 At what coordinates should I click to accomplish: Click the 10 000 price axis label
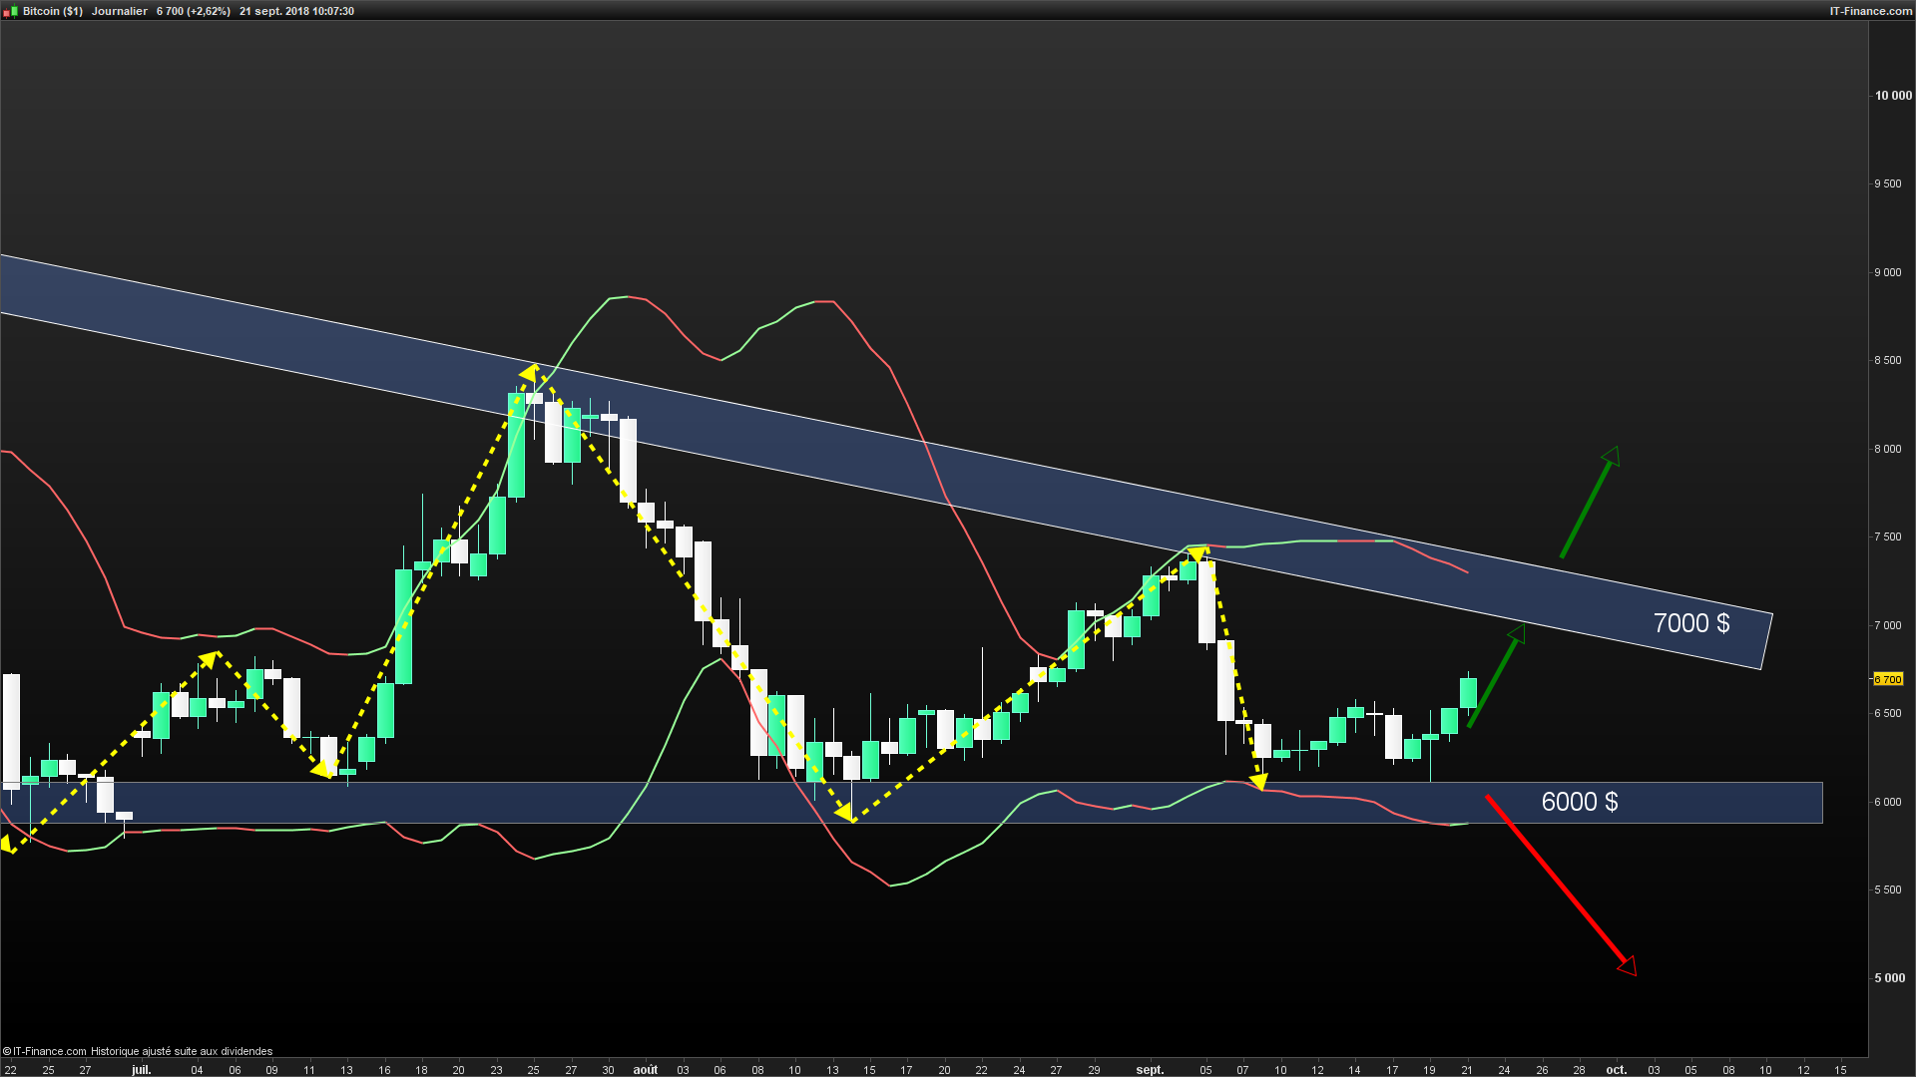coord(1892,96)
